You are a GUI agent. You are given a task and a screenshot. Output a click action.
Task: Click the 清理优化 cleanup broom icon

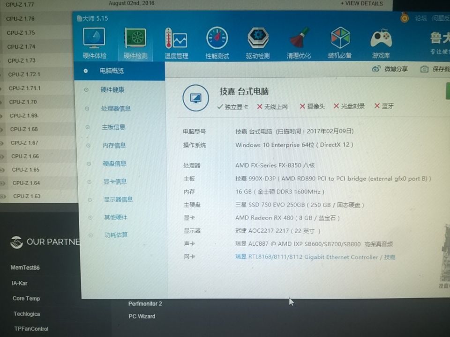click(x=299, y=38)
